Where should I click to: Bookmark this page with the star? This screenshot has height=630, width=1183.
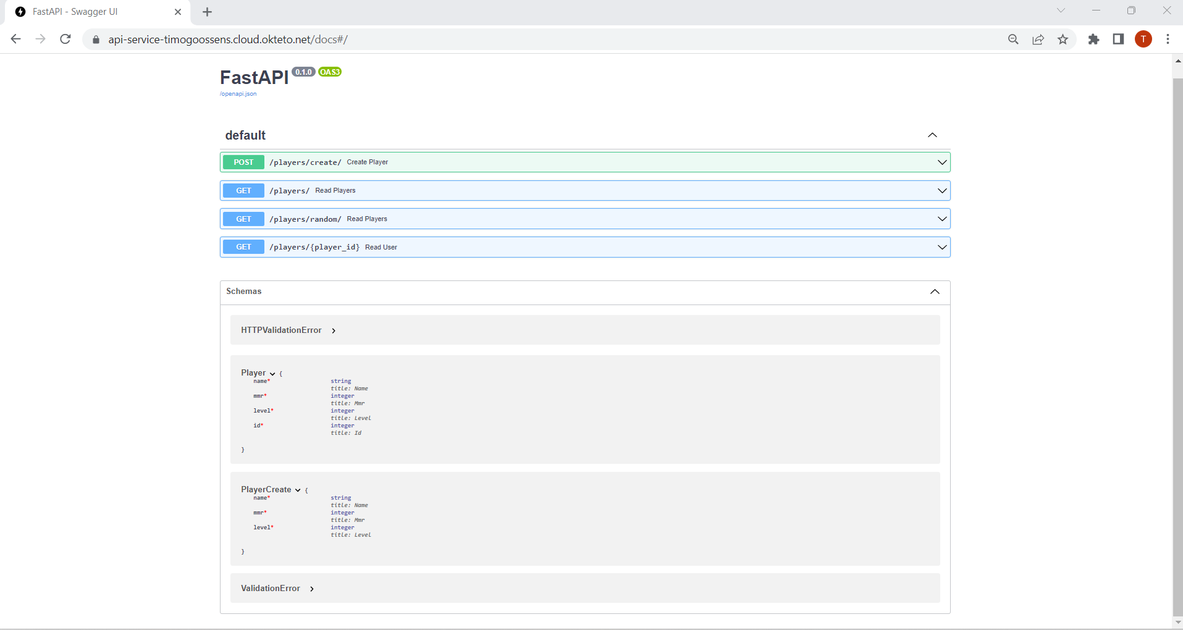click(x=1063, y=40)
